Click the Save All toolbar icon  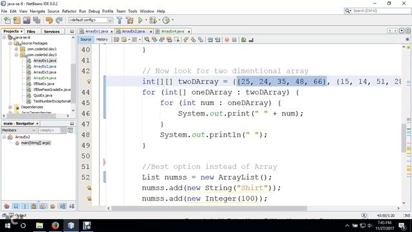coord(37,20)
